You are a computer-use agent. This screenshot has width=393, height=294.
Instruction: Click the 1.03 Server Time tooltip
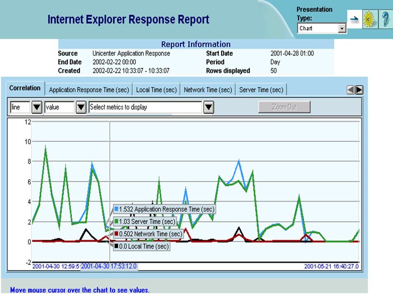145,221
